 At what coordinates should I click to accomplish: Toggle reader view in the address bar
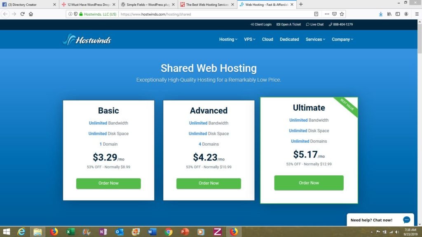point(316,14)
